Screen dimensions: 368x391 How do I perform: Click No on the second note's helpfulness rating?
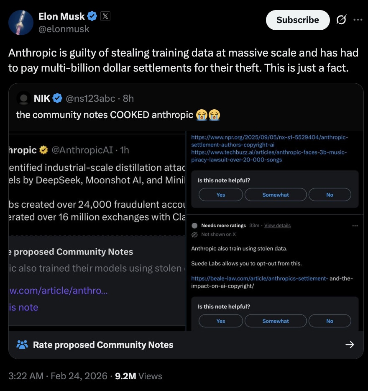330,321
